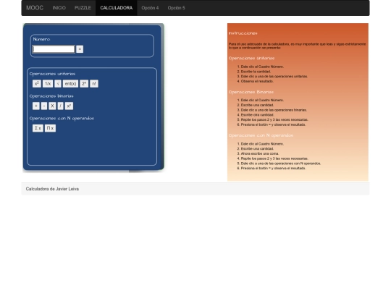The height and width of the screenshot is (293, 391).
Task: Choose the x to the y power operation
Action: pos(69,106)
